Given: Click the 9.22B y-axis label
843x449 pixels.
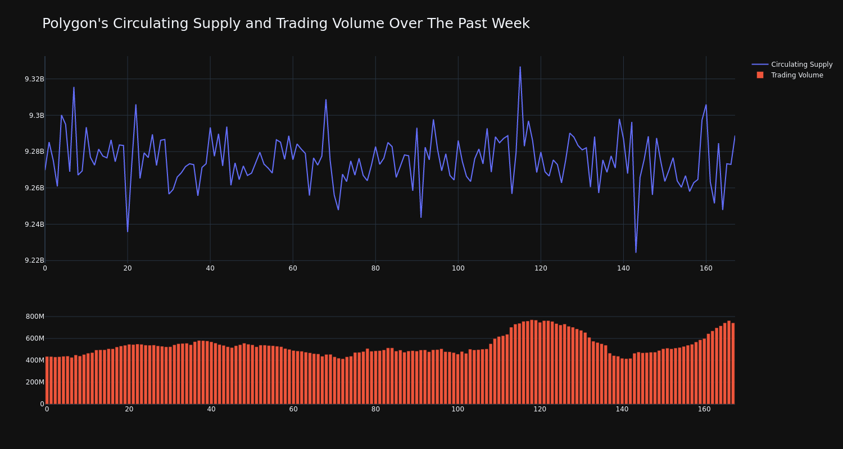Looking at the screenshot, I should coord(34,260).
